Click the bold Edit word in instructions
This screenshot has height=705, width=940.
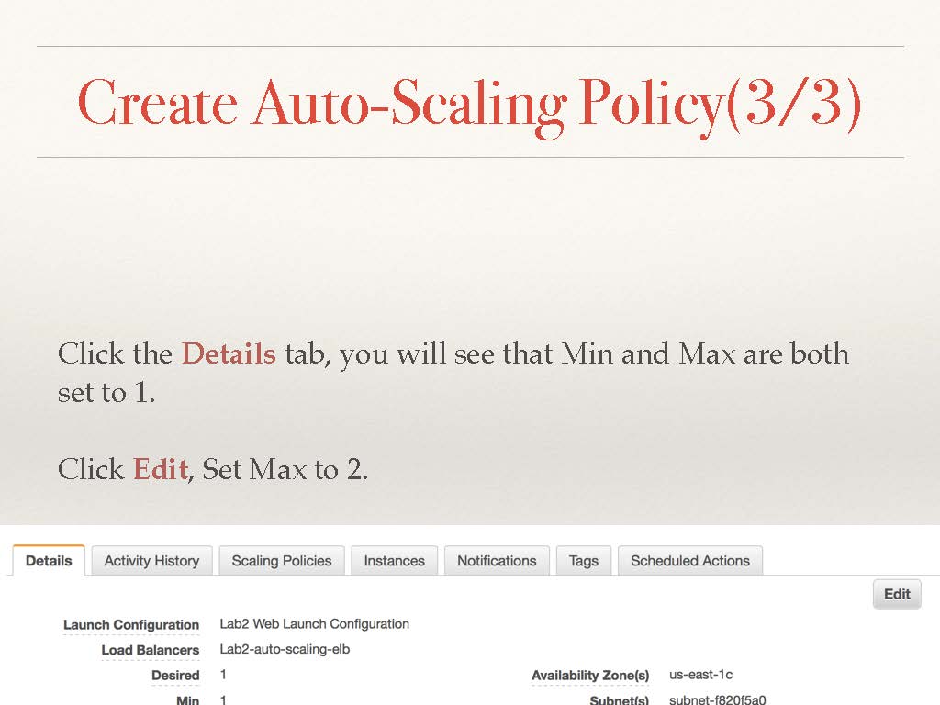161,469
